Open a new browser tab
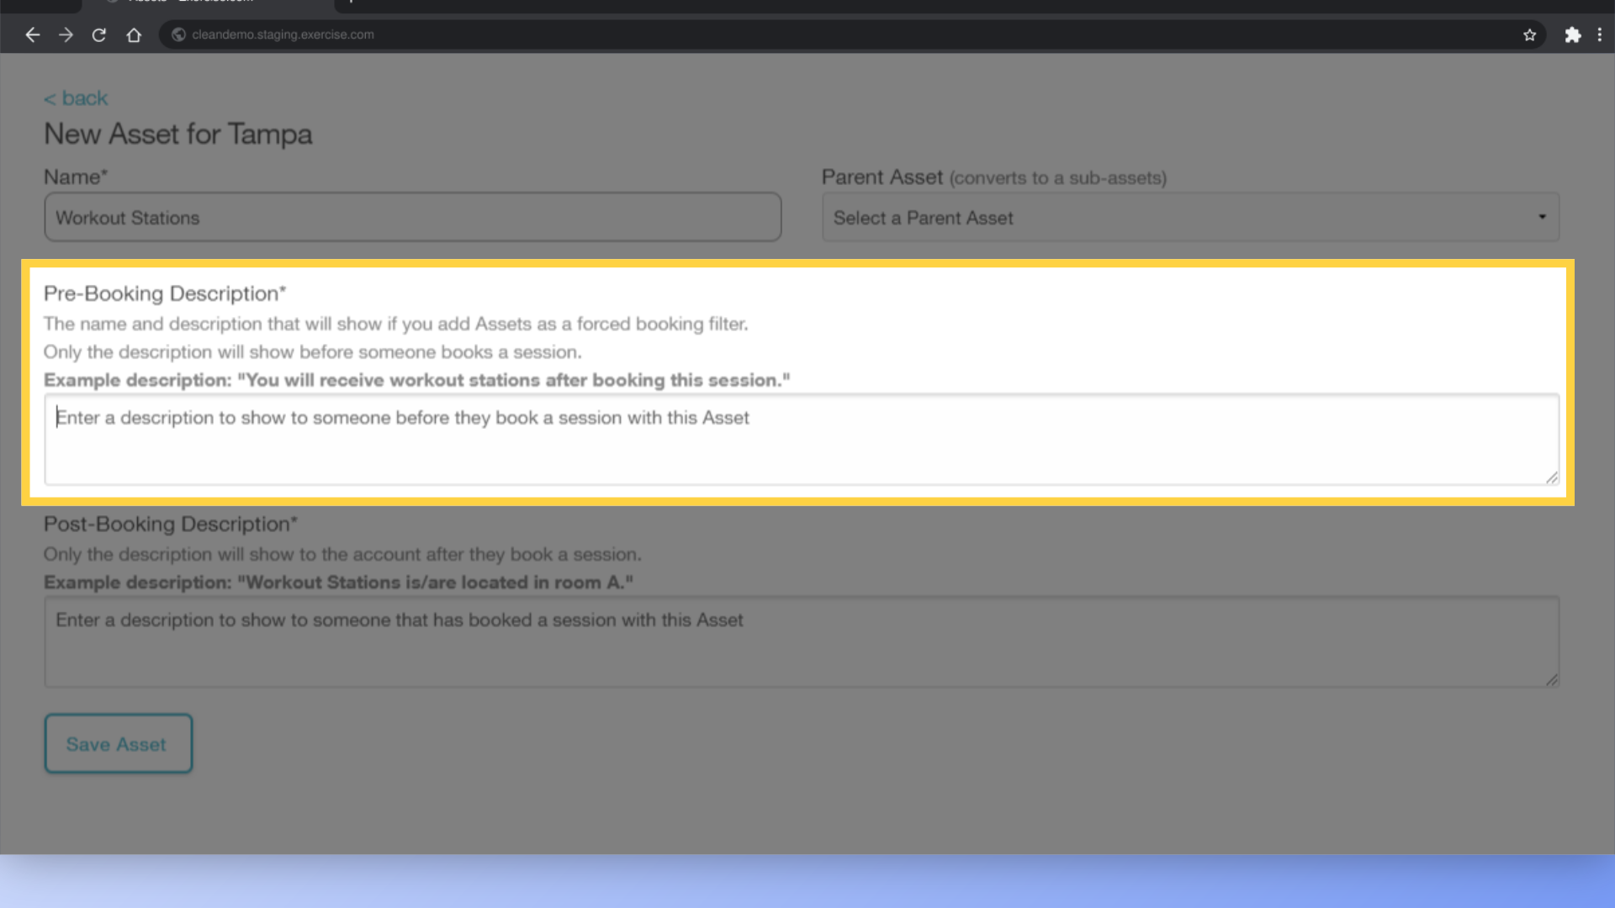 tap(351, 3)
